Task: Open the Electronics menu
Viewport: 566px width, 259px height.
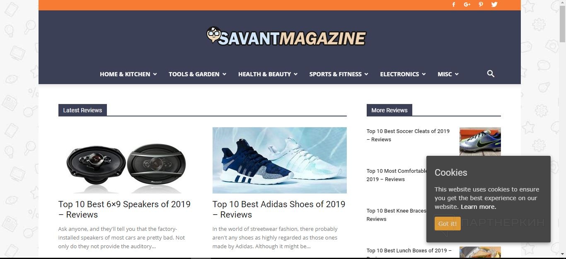Action: point(403,74)
